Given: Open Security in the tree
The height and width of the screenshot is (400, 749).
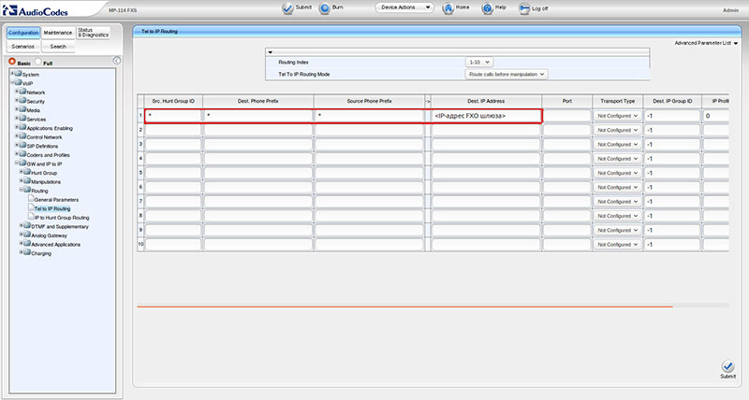Looking at the screenshot, I should point(36,102).
